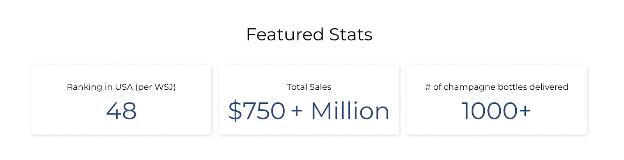Select the Total Sales label
Image resolution: width=624 pixels, height=160 pixels.
click(x=309, y=87)
